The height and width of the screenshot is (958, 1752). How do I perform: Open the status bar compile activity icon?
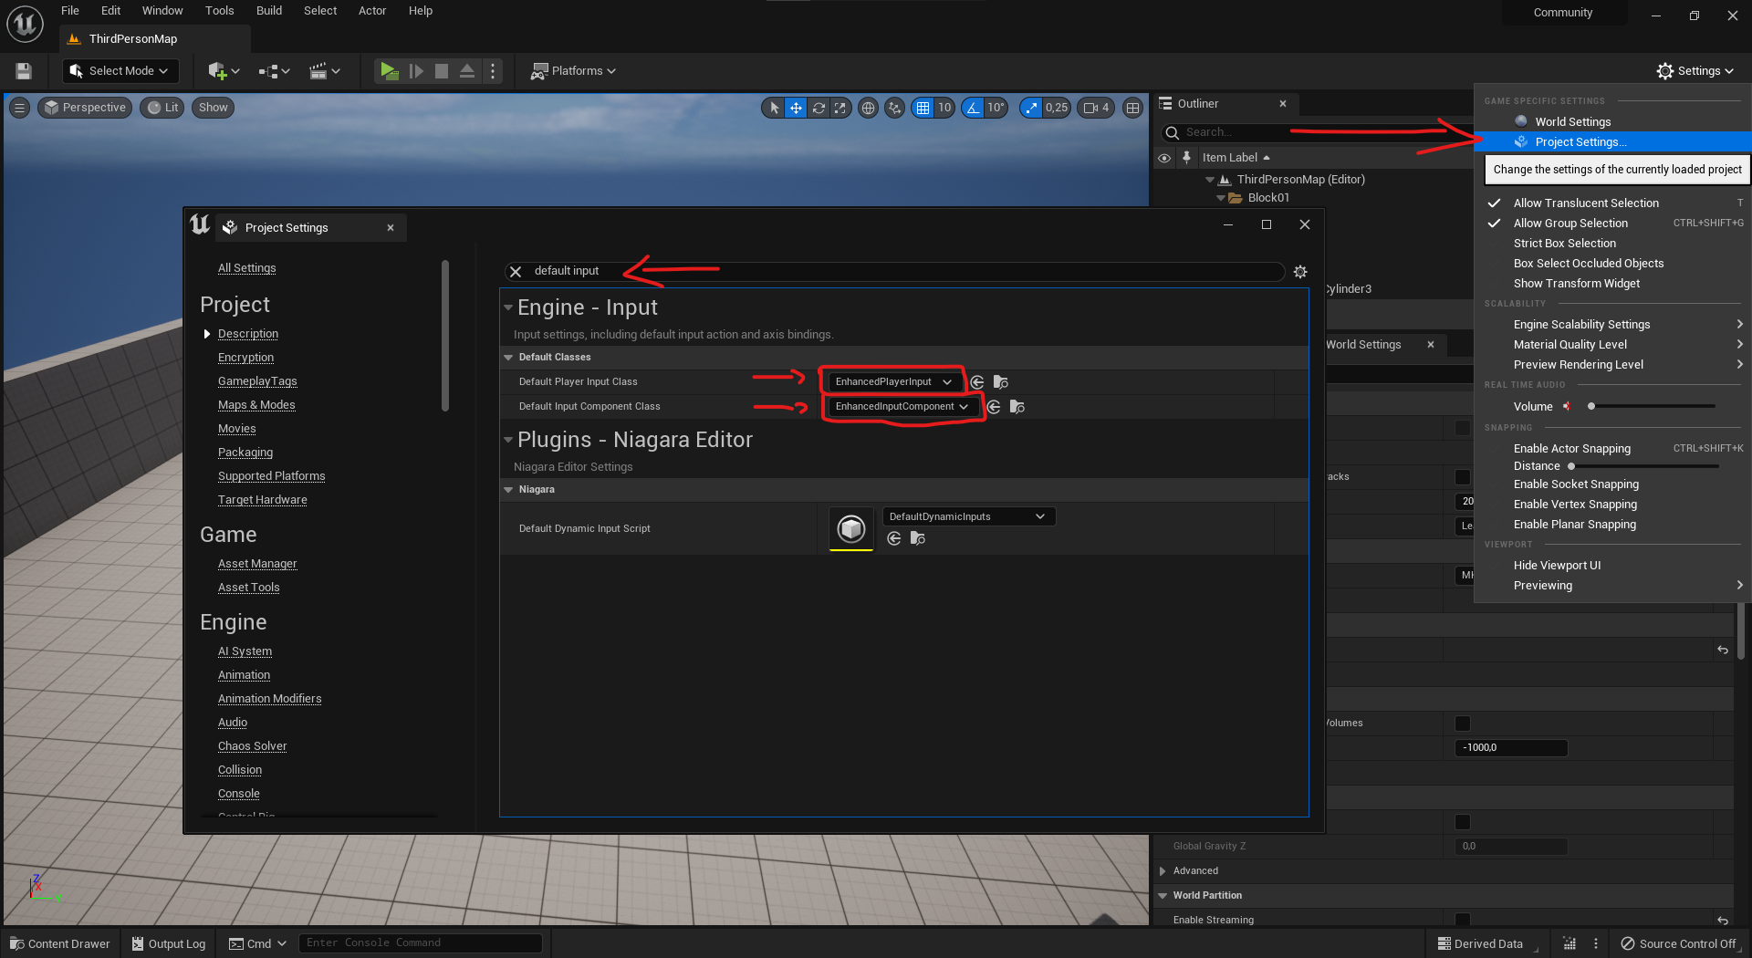tap(1569, 943)
